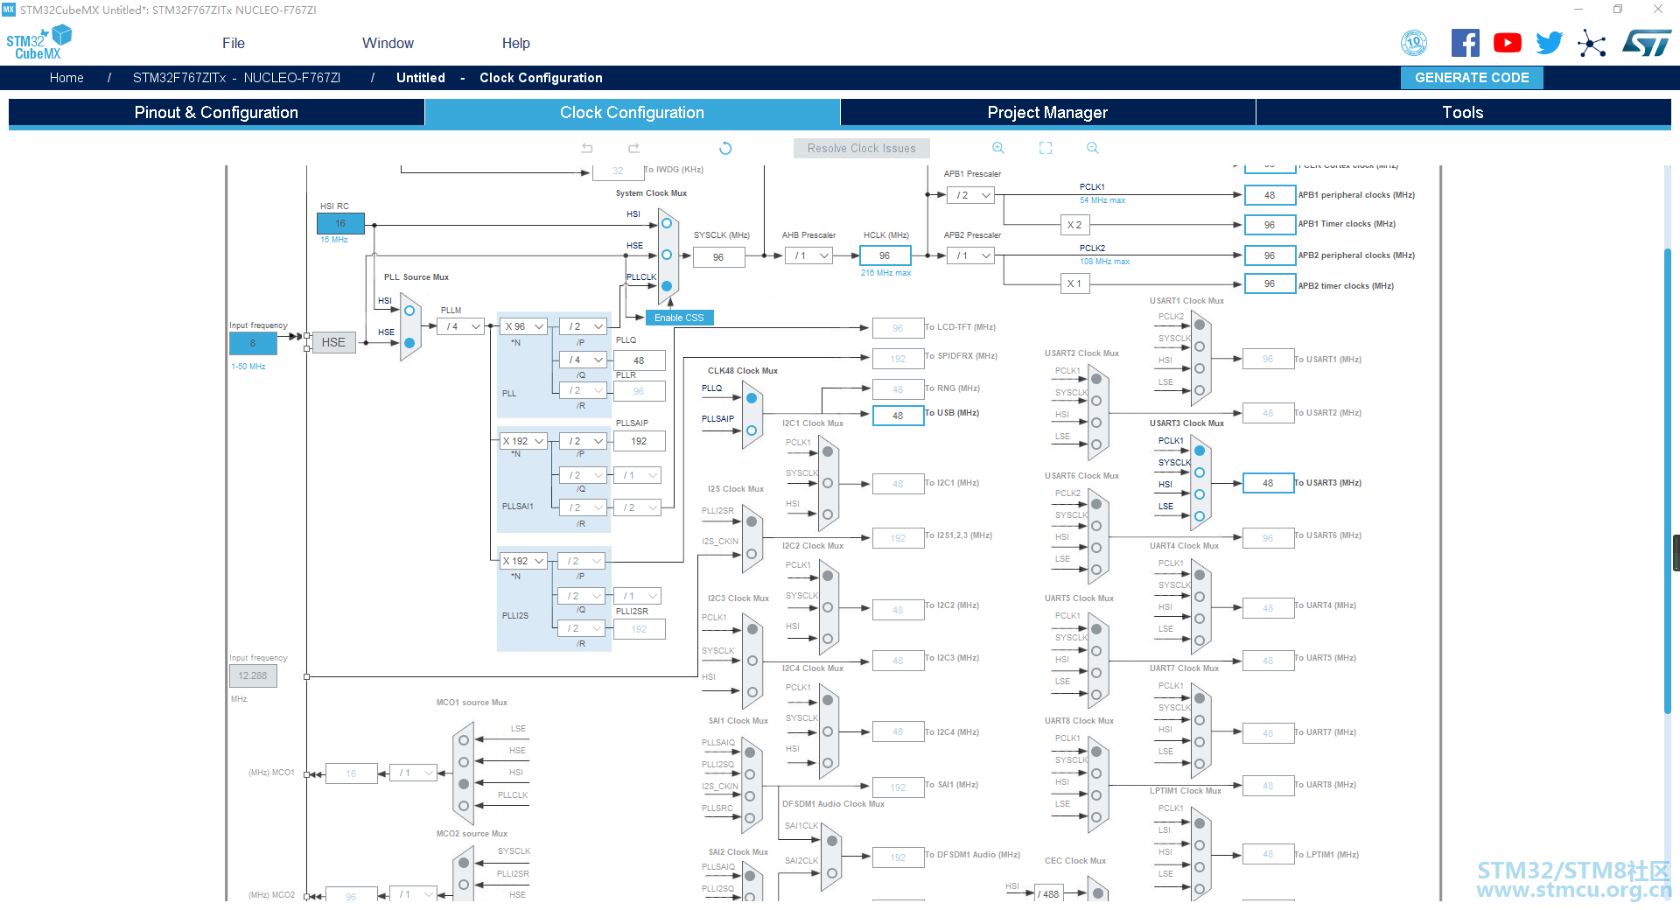Open the main PLL /Q divider dropdown

pyautogui.click(x=584, y=360)
